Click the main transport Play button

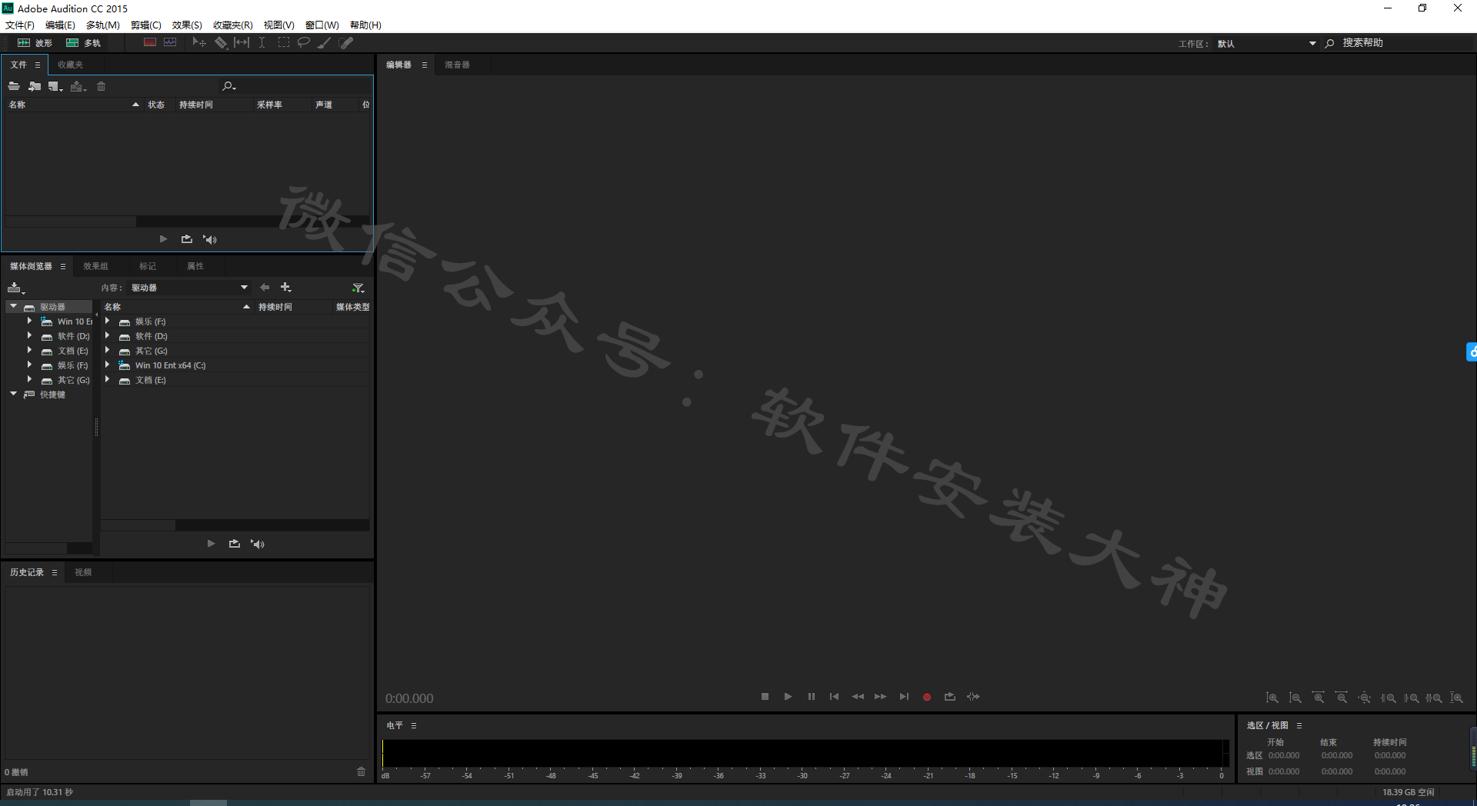pyautogui.click(x=788, y=697)
